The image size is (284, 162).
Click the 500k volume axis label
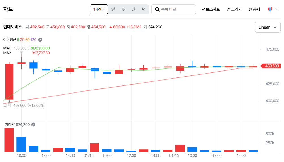click(270, 134)
